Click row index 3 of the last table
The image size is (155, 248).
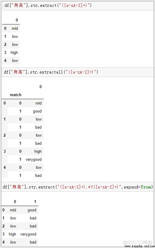click(4, 234)
